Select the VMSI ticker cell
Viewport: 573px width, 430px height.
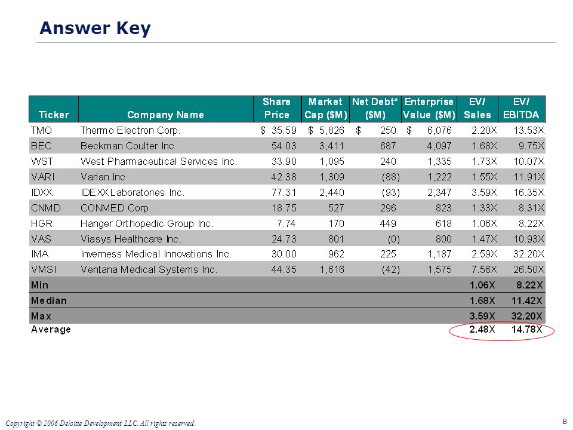pyautogui.click(x=44, y=269)
